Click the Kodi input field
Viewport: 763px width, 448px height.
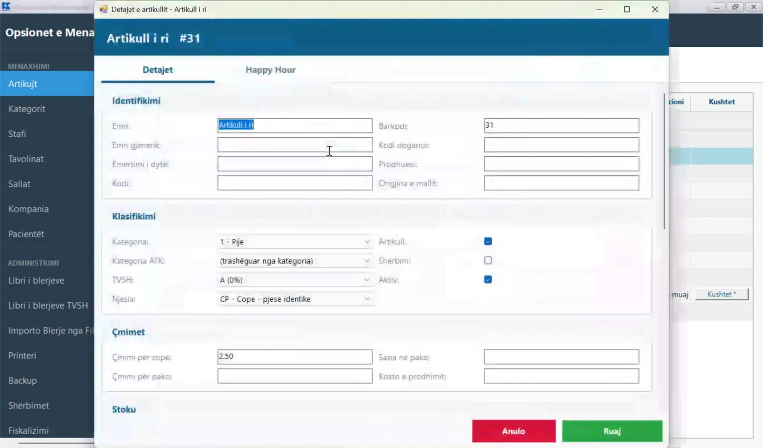click(x=295, y=183)
